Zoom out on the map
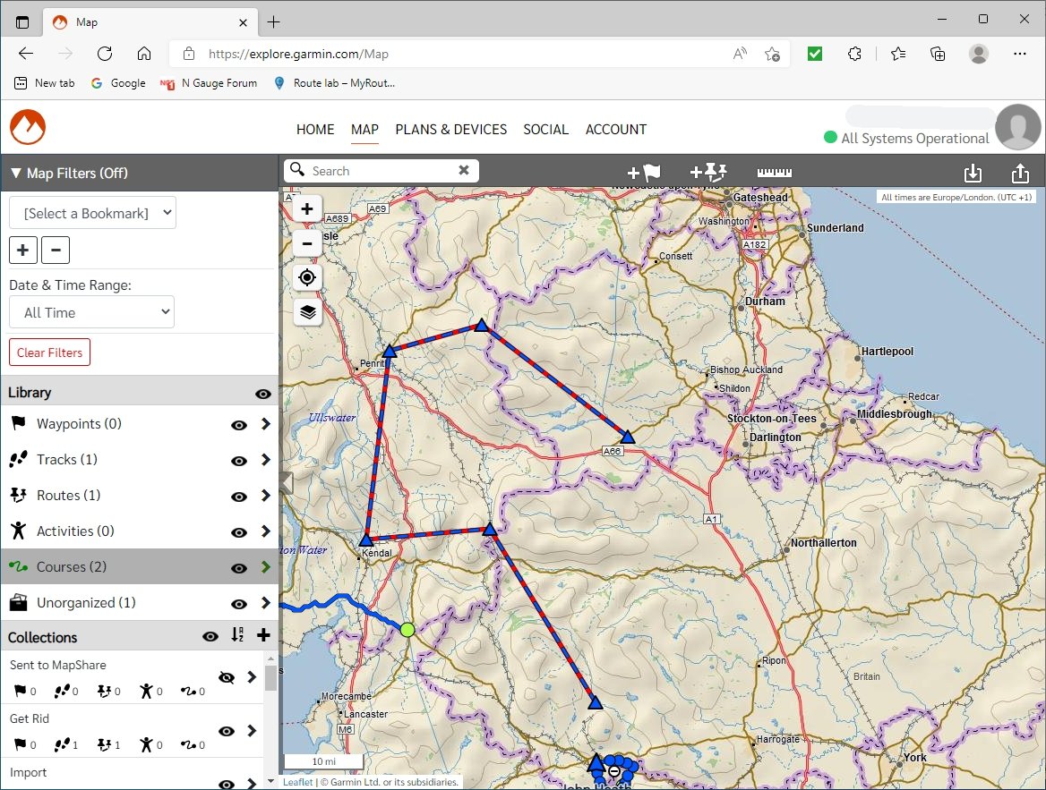This screenshot has width=1046, height=790. (x=307, y=242)
